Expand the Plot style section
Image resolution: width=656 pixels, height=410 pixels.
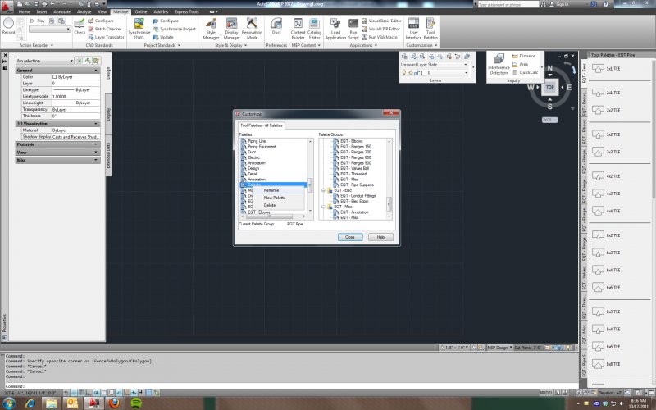click(x=96, y=144)
